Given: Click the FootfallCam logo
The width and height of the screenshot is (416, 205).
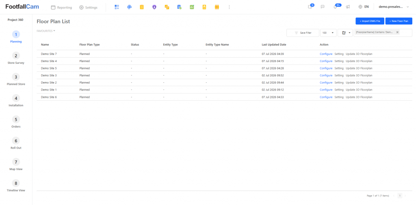Looking at the screenshot, I should tap(22, 7).
